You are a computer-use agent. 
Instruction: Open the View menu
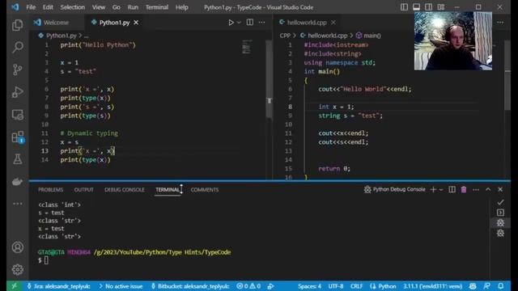(x=99, y=7)
